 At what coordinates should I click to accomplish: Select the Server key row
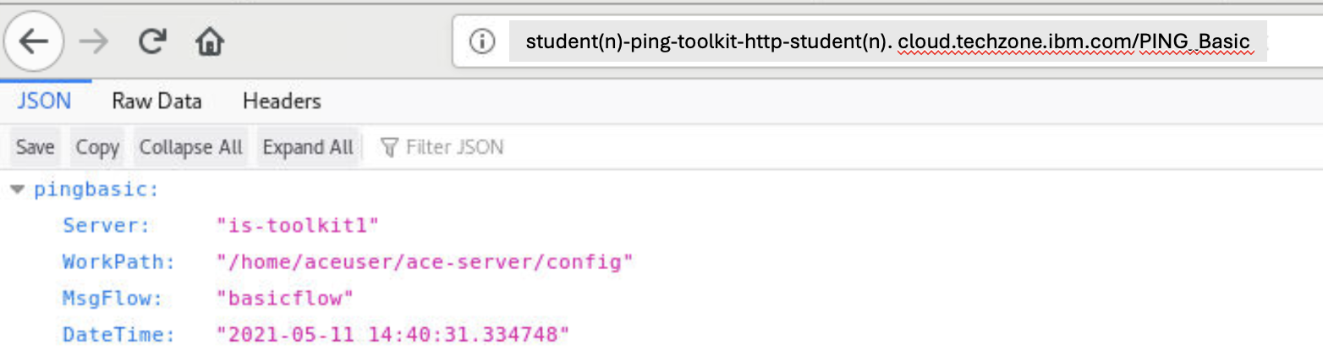click(x=106, y=226)
